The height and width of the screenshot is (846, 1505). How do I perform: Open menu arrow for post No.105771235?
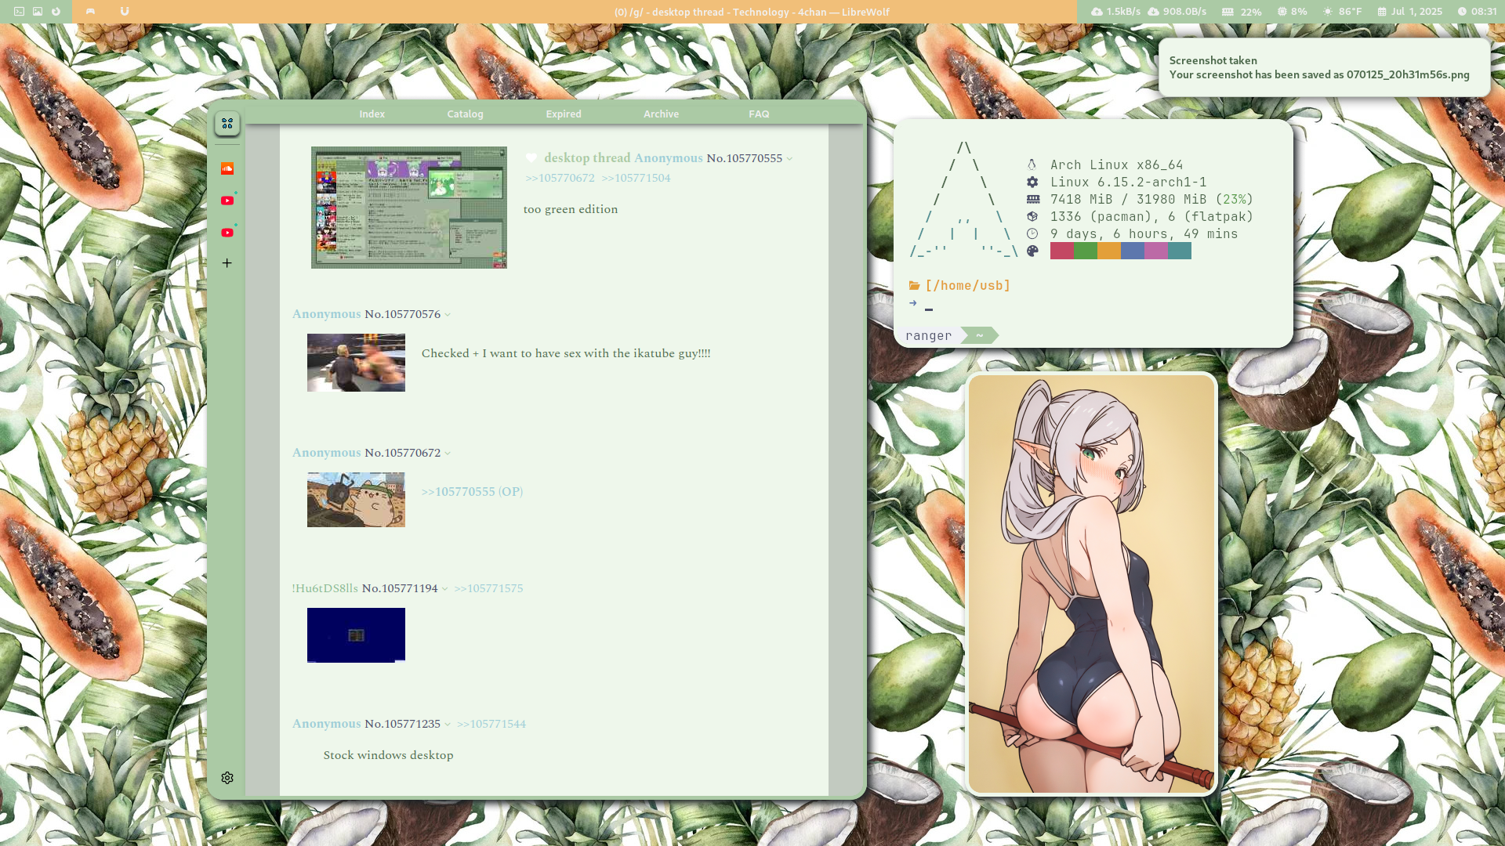448,725
